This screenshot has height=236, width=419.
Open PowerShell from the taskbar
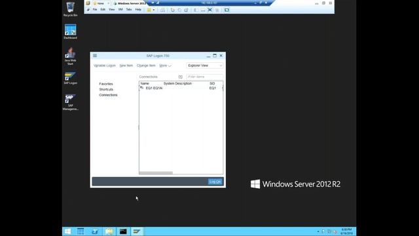(94, 231)
